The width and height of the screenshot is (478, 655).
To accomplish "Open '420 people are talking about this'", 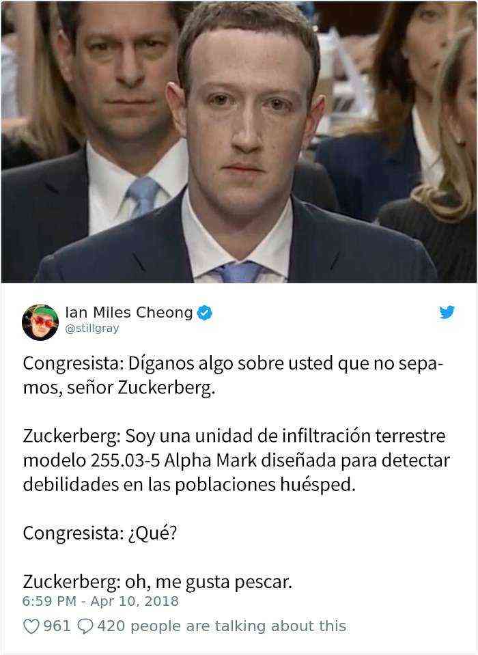I will 222,626.
